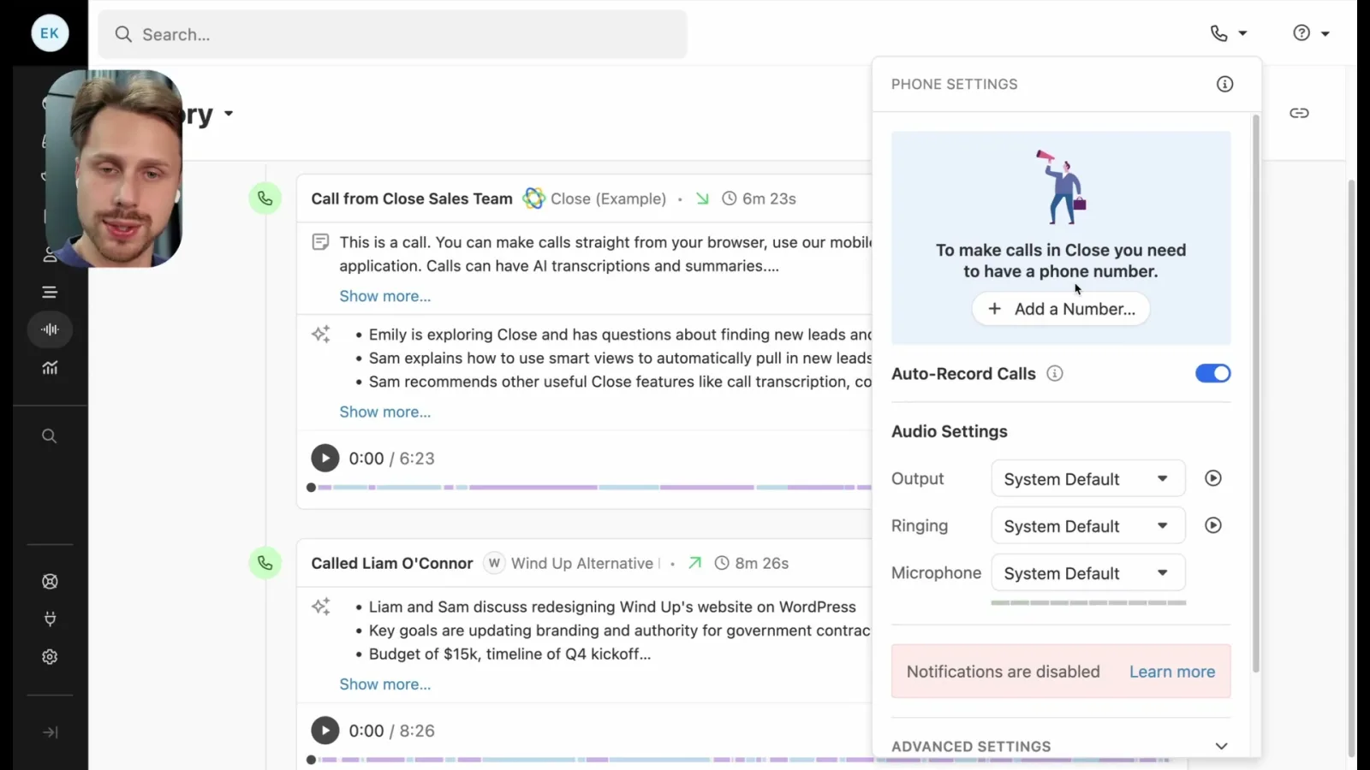Click the outgoing call arrow icon

(x=695, y=563)
